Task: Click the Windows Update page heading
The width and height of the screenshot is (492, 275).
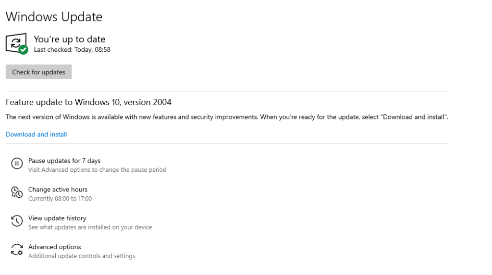Action: click(x=54, y=17)
